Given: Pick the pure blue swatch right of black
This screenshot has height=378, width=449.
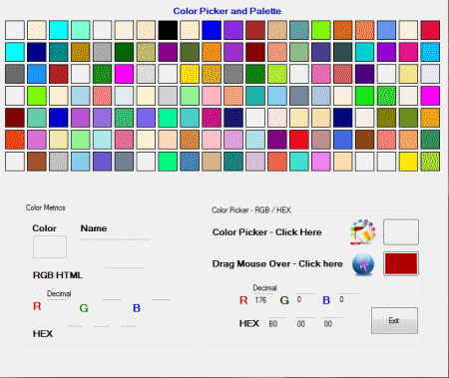Looking at the screenshot, I should coord(212,30).
